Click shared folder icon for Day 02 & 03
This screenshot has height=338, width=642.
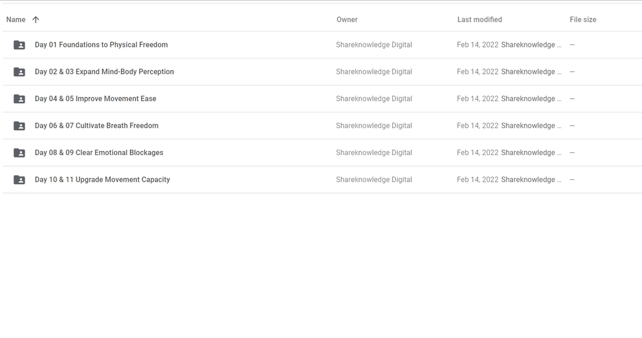[19, 72]
